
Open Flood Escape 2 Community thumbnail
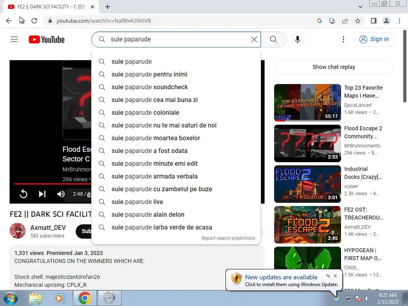coord(307,143)
